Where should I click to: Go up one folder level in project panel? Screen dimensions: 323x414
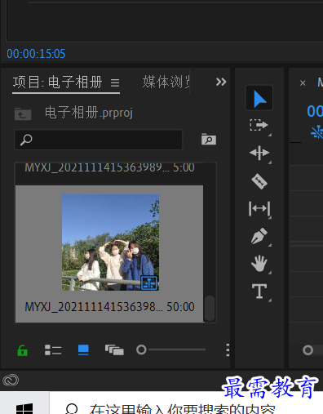tap(23, 114)
